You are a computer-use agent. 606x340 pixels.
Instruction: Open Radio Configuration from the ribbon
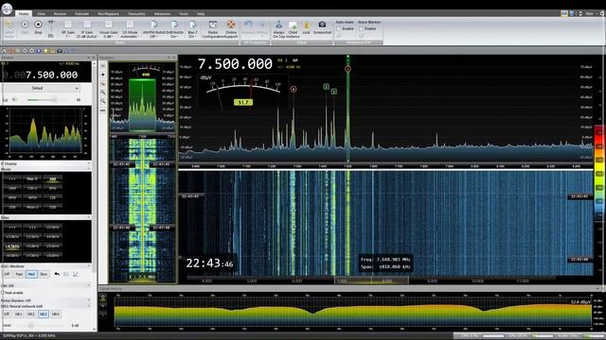pos(212,29)
